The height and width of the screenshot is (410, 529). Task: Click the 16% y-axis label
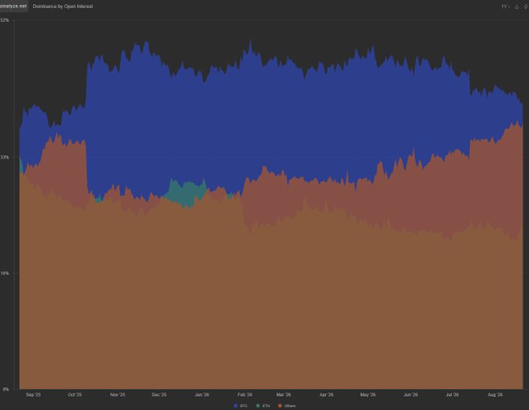pos(5,273)
